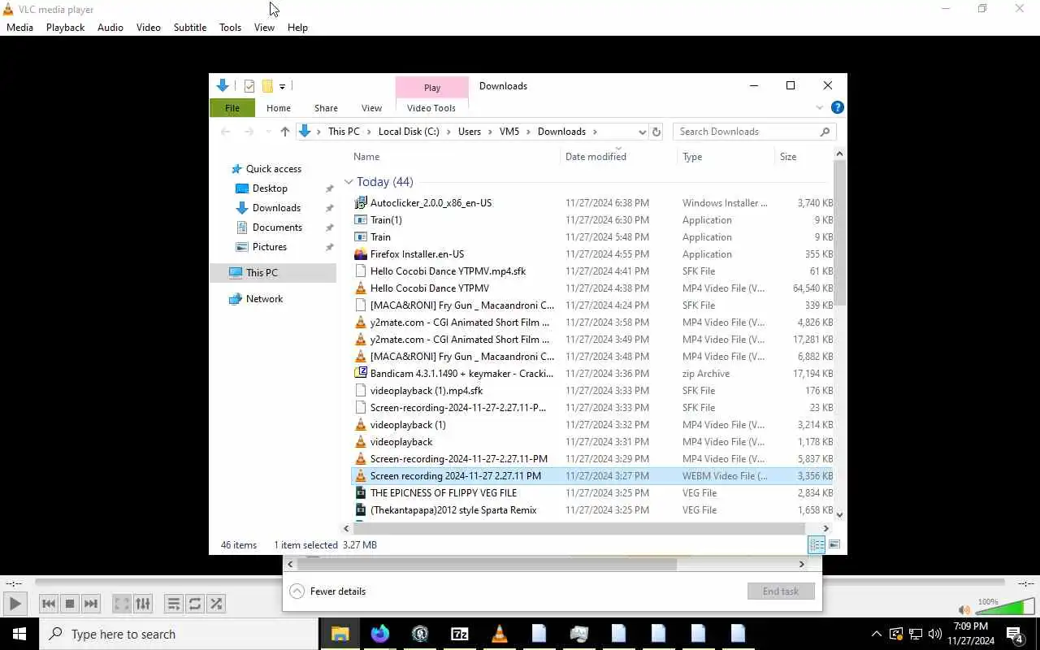Open the File tab in Explorer

232,108
